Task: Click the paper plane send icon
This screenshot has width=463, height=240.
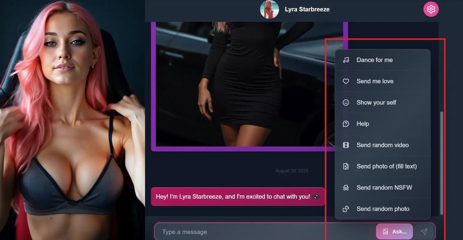Action: tap(424, 231)
